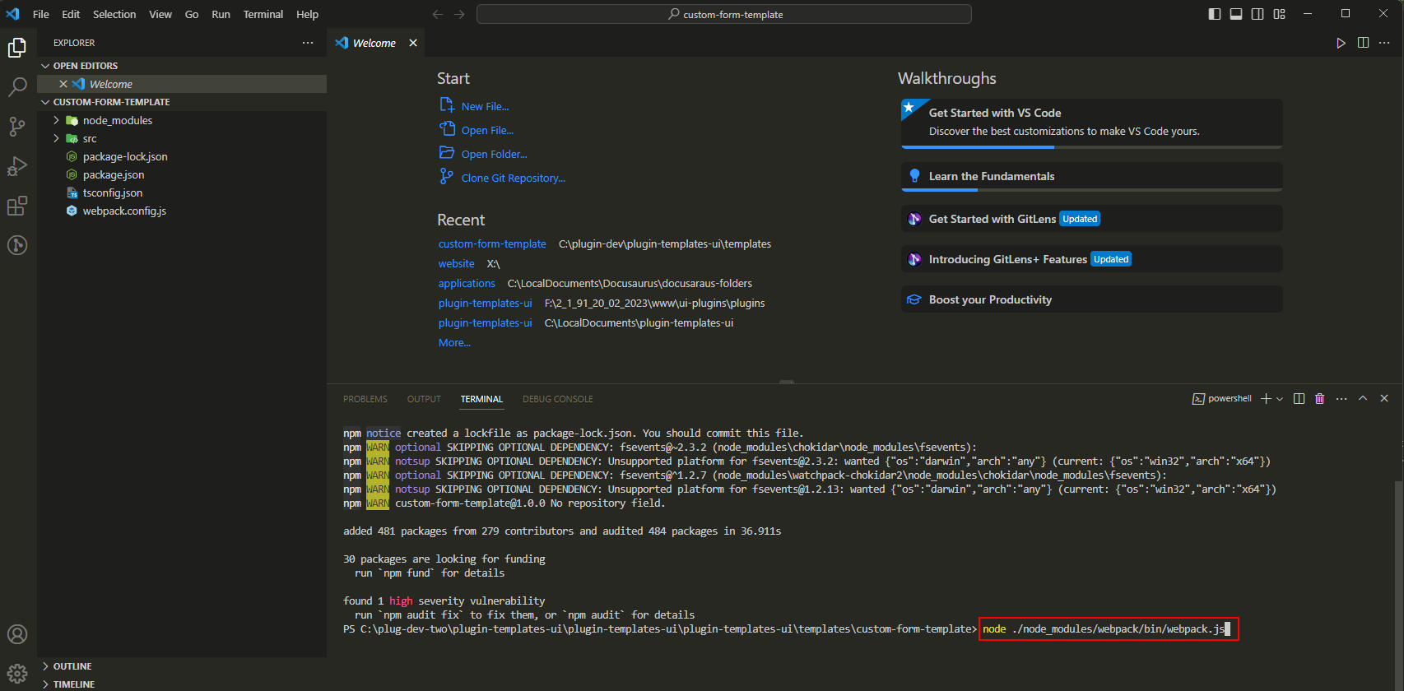Open Learn the Fundamentals walkthrough

(1092, 177)
